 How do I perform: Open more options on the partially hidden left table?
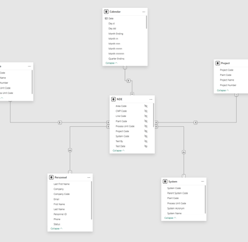(x=30, y=66)
